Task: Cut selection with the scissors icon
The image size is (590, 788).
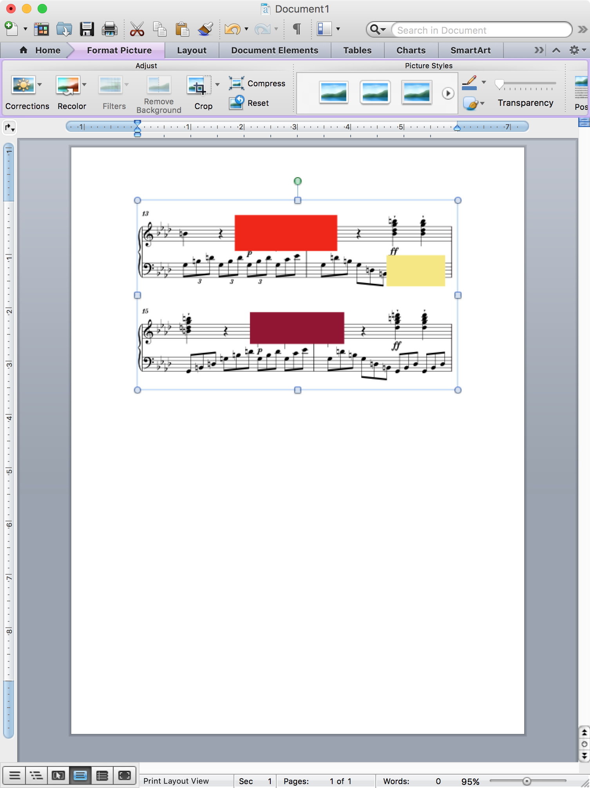Action: click(137, 29)
